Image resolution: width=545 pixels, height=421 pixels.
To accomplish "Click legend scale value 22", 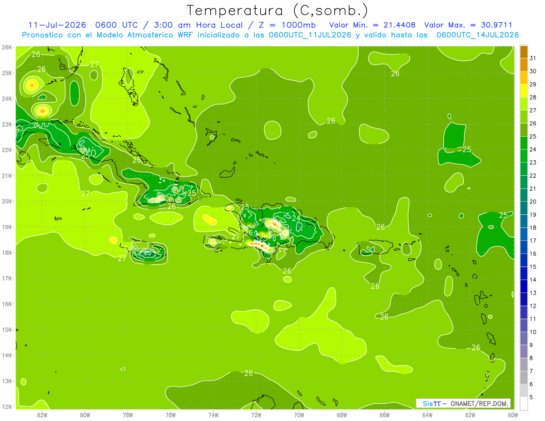I will click(533, 175).
